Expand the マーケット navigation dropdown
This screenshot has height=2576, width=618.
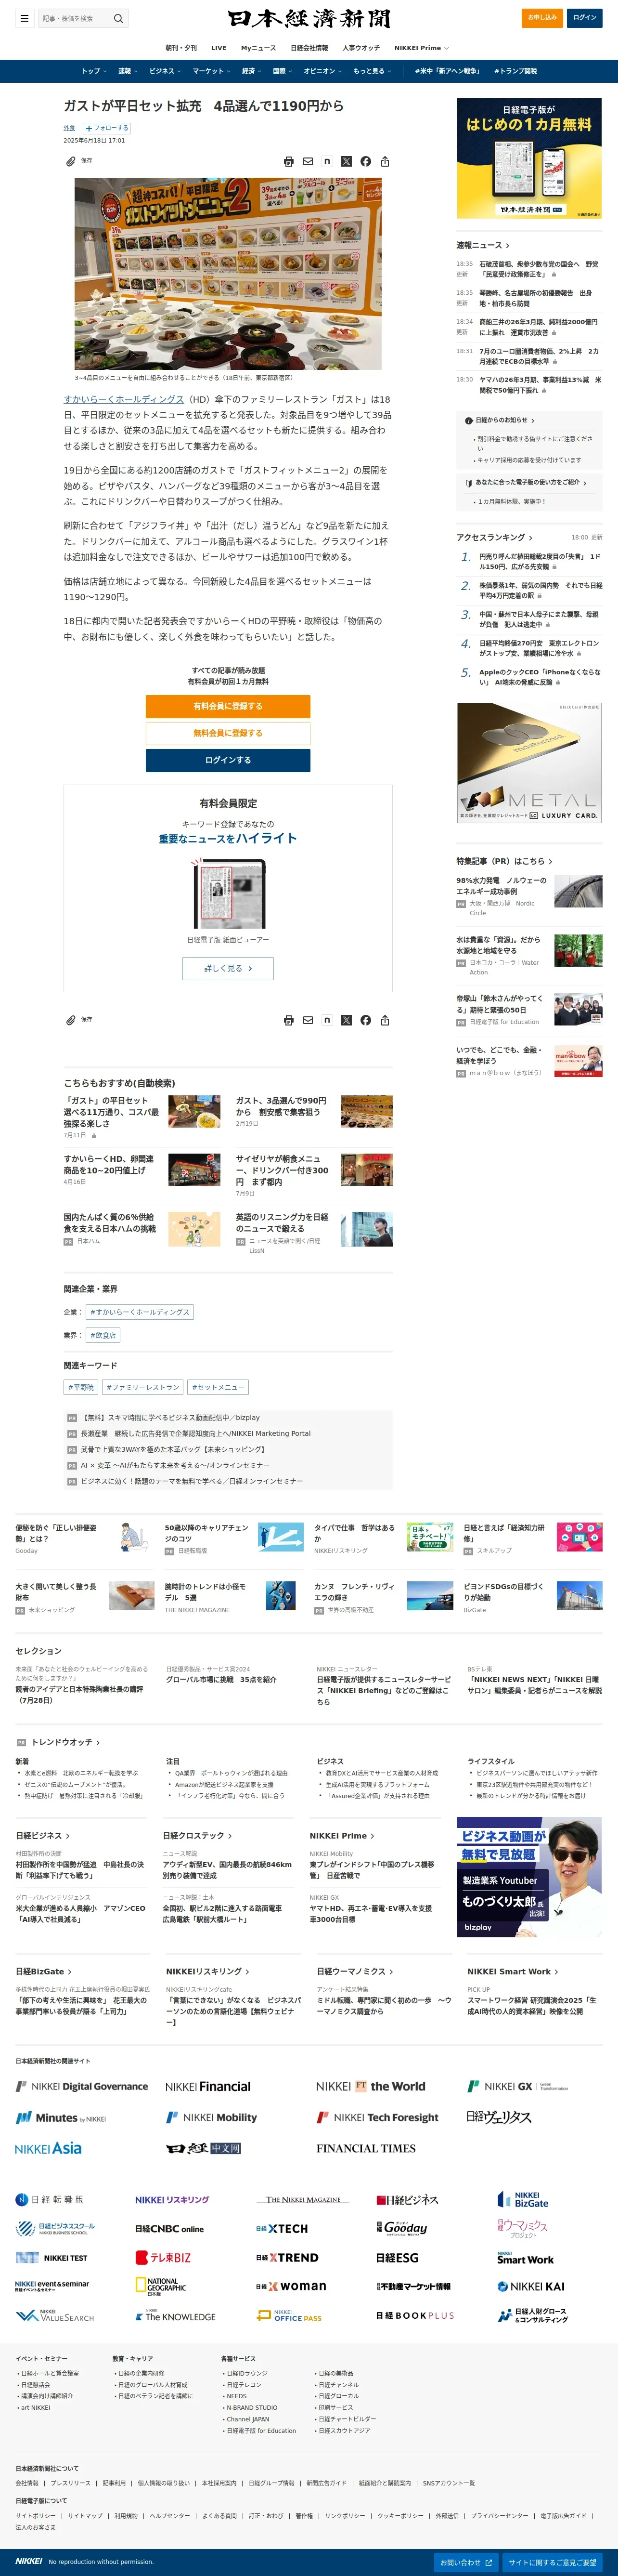click(x=211, y=71)
